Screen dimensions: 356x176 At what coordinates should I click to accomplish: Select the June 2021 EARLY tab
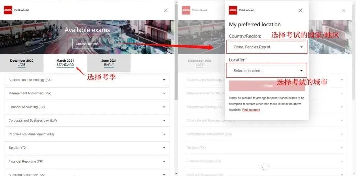click(x=109, y=63)
